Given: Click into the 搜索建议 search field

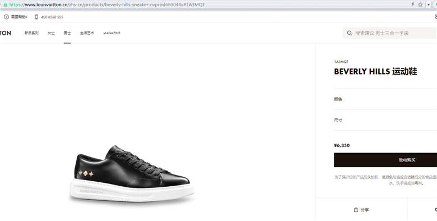Looking at the screenshot, I should [389, 33].
